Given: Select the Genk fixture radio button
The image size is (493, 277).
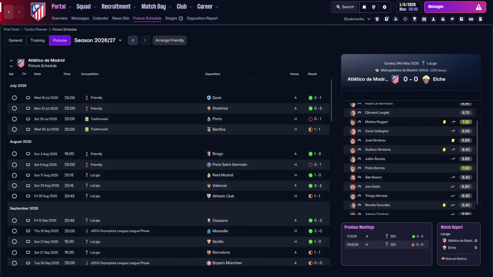Looking at the screenshot, I should (x=14, y=98).
